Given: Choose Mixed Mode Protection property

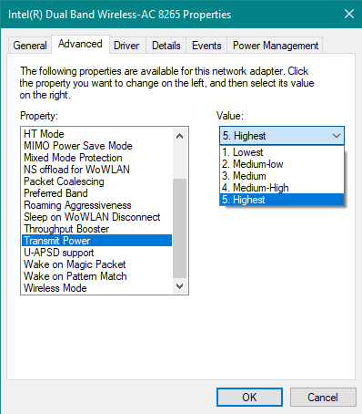Looking at the screenshot, I should 96,158.
